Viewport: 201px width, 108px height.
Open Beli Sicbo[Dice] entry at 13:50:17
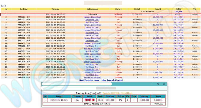coord(92,75)
